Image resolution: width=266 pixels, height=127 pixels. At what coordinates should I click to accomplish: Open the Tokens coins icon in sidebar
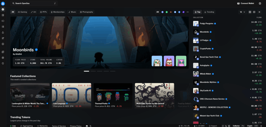point(3,21)
